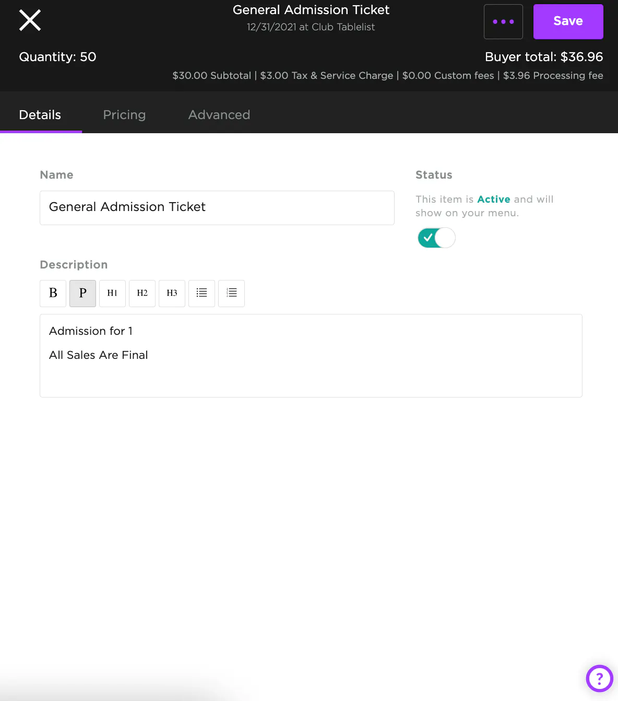Click into the Name input field
Screen dimensions: 618x701
[x=217, y=207]
